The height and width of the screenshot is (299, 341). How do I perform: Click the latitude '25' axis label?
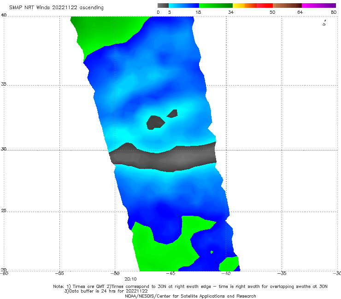(4, 211)
